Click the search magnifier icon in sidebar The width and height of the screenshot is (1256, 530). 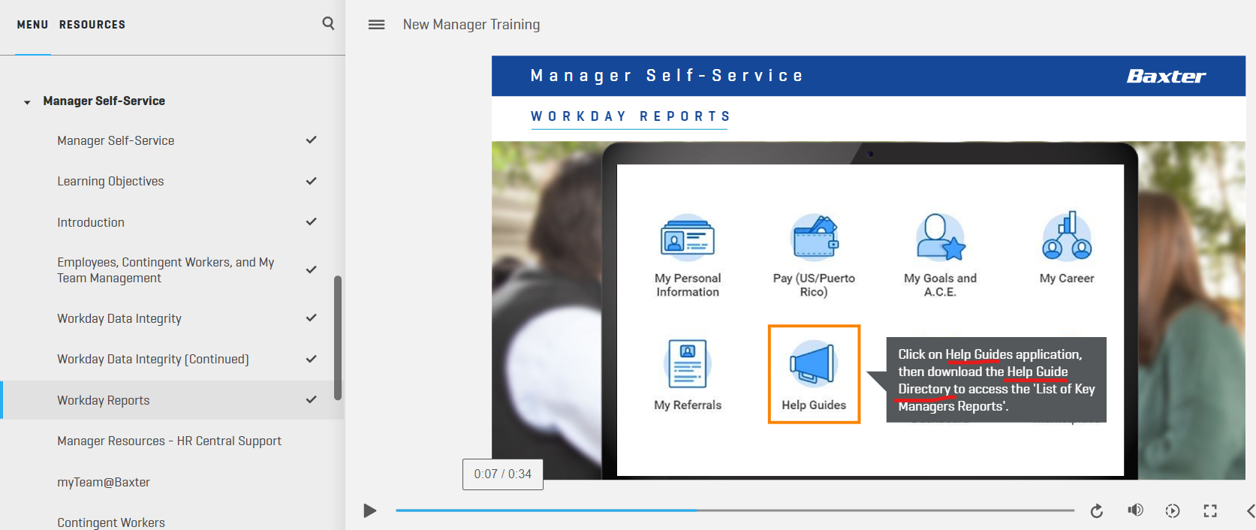point(328,23)
